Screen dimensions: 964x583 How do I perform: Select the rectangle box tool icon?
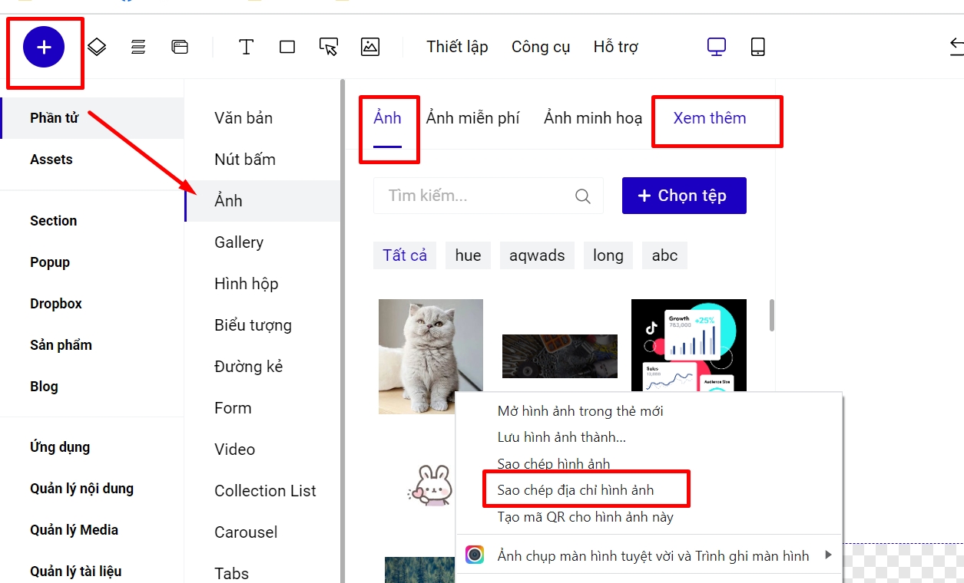point(287,48)
